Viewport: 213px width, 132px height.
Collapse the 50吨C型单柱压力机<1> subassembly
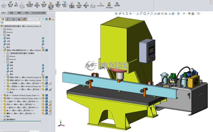[x=1, y=50]
